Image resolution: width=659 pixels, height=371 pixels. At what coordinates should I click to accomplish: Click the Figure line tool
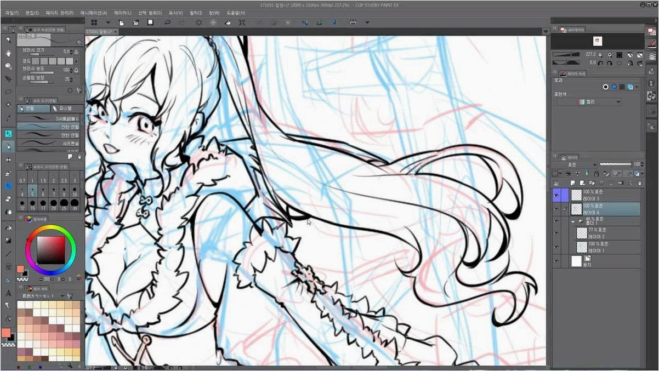[x=8, y=253]
